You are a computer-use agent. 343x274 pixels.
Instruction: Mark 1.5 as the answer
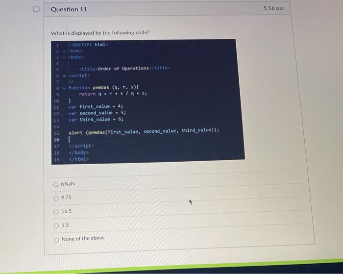point(56,225)
